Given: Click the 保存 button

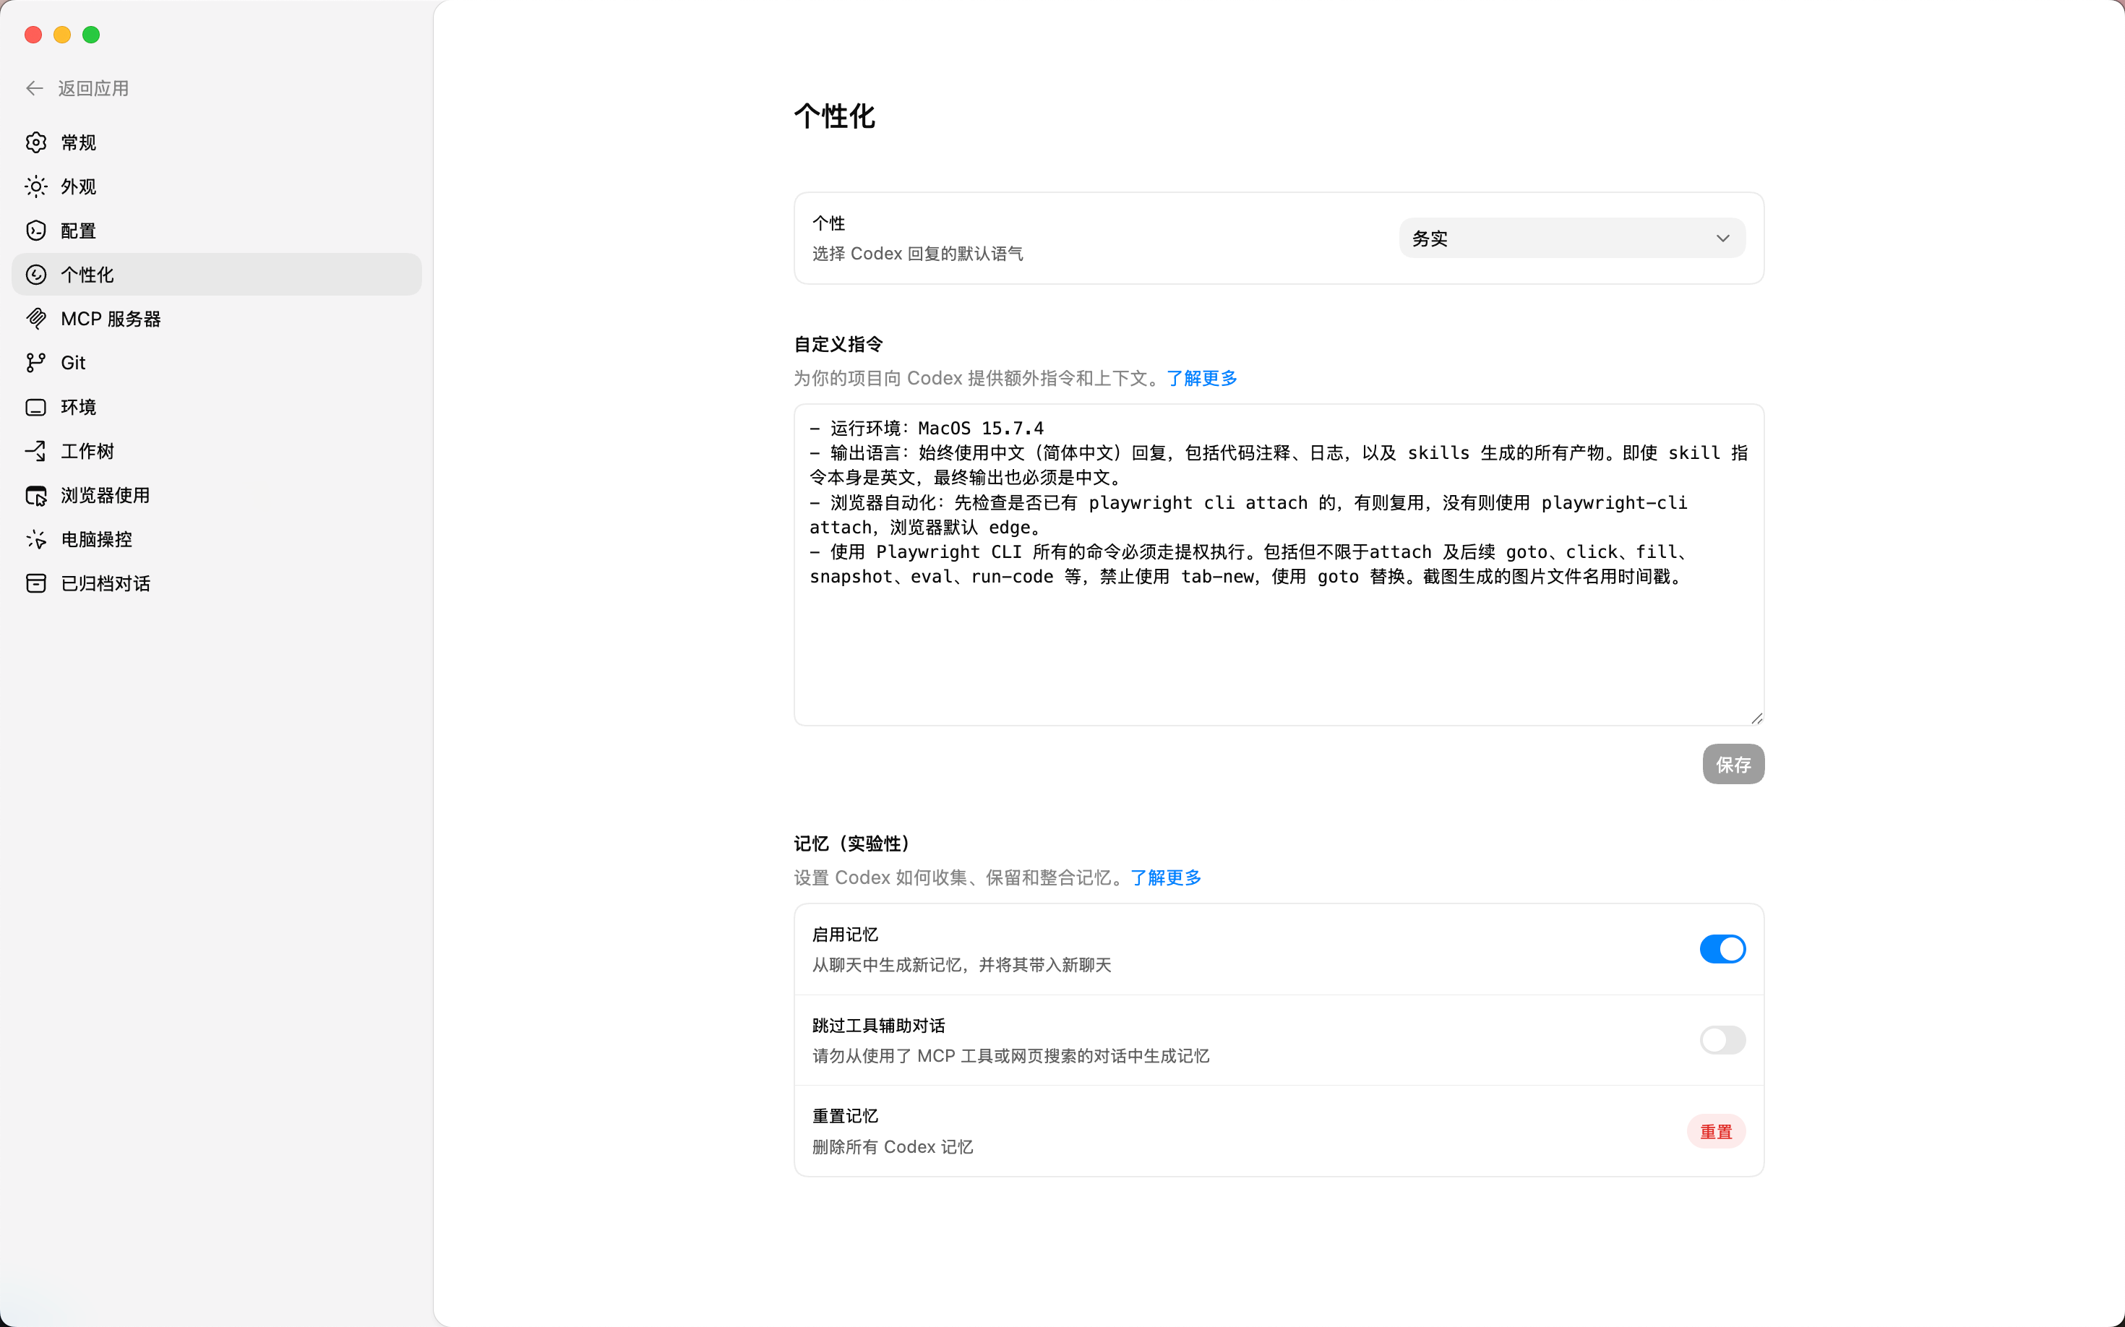Looking at the screenshot, I should (x=1733, y=765).
